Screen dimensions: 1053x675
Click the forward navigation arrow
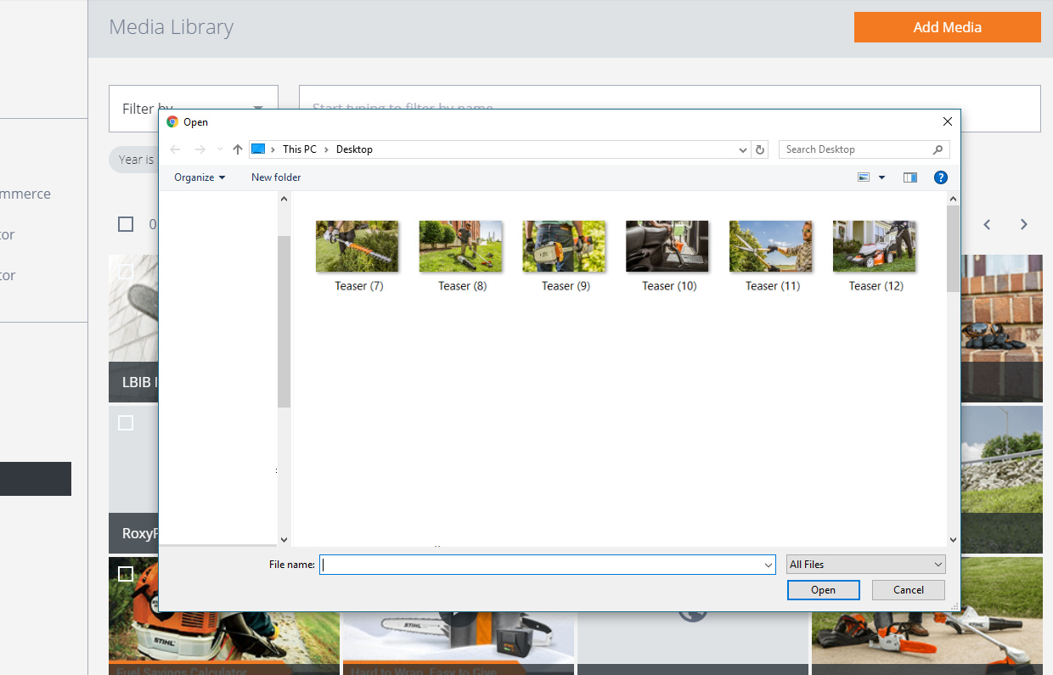point(198,149)
